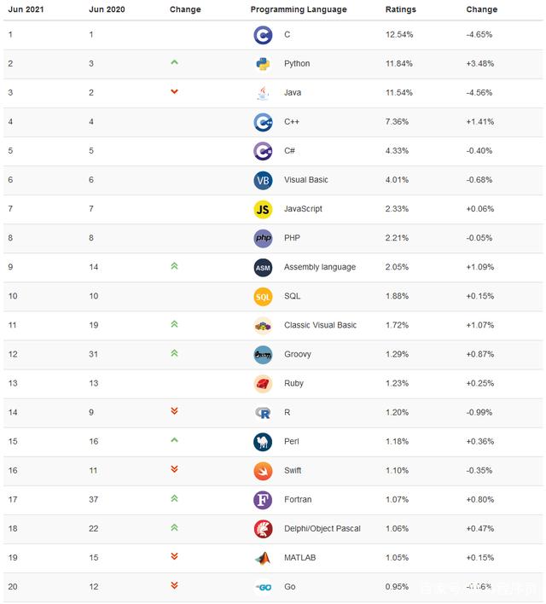The height and width of the screenshot is (604, 546).
Task: Click the SQL orange logo icon
Action: click(x=263, y=296)
